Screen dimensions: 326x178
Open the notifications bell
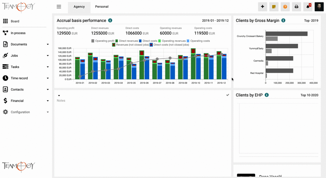pos(308,7)
